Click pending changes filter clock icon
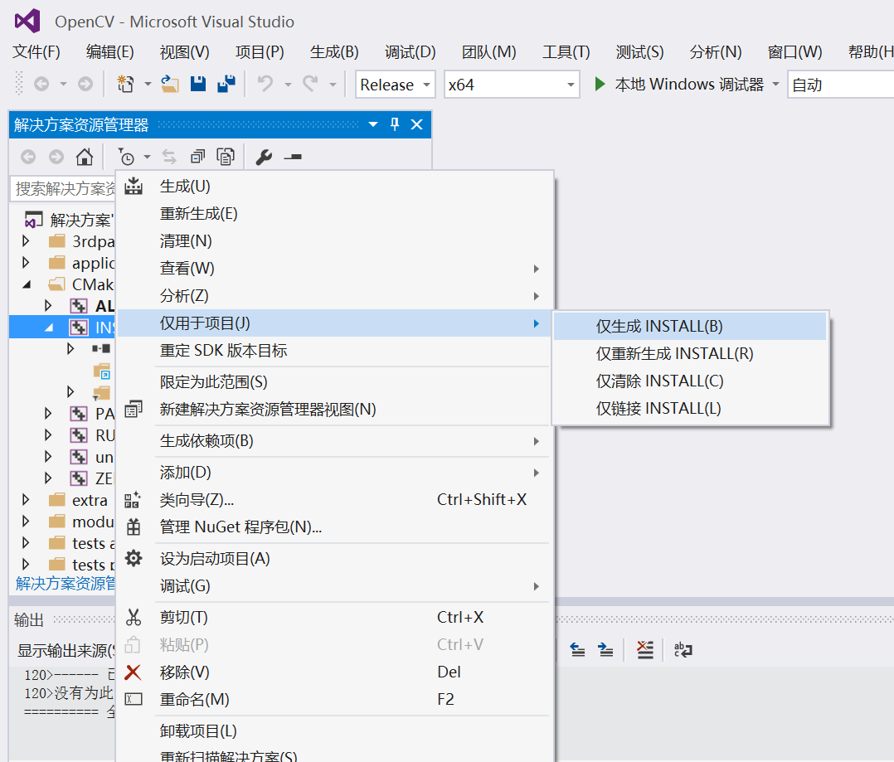Viewport: 894px width, 762px height. pos(126,157)
